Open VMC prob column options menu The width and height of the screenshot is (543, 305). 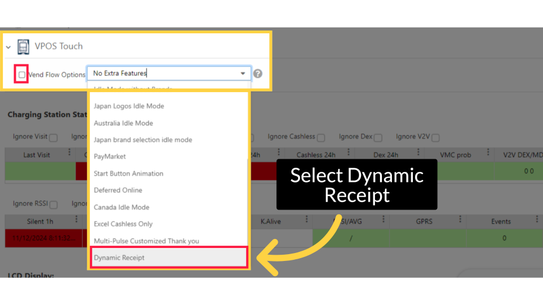tap(488, 152)
